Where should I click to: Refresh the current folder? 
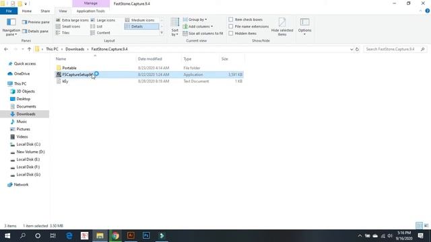coord(357,49)
